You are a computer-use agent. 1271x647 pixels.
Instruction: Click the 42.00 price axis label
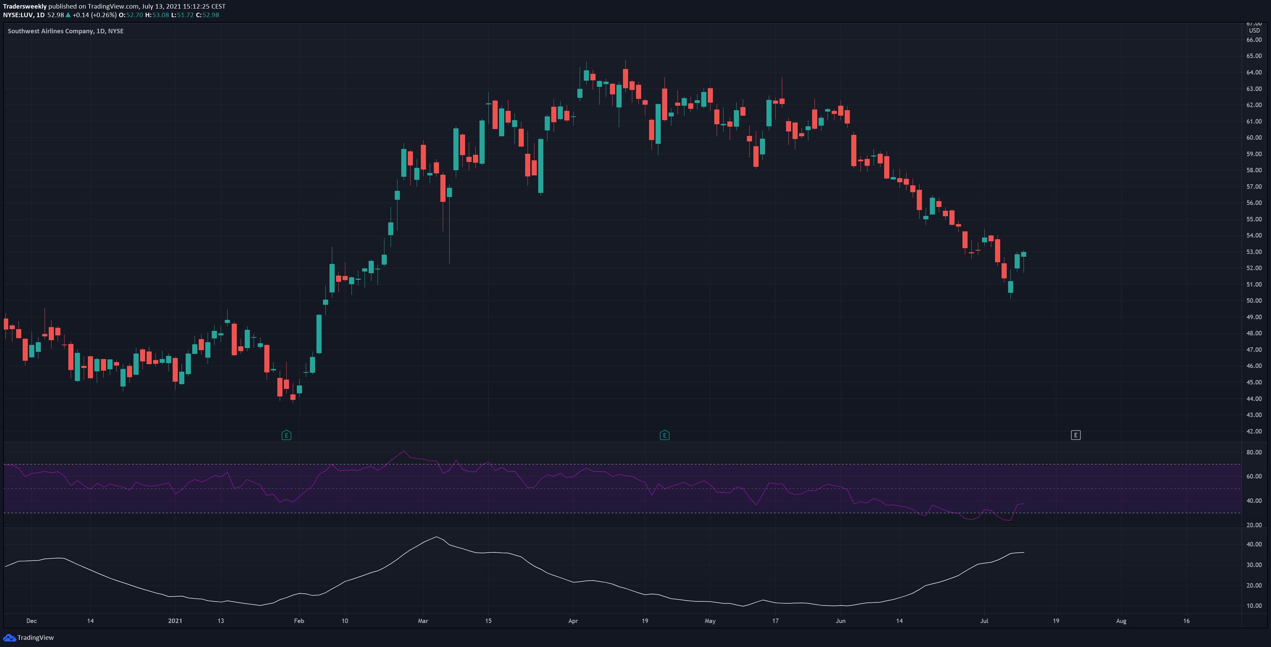coord(1254,431)
